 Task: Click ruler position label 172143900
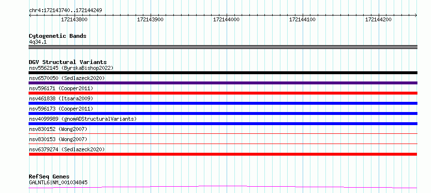pos(150,19)
